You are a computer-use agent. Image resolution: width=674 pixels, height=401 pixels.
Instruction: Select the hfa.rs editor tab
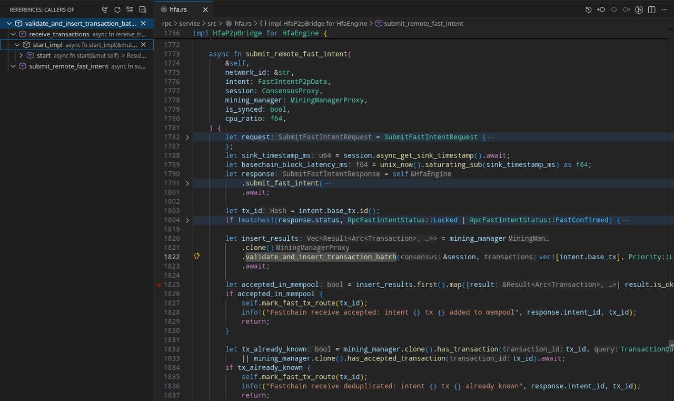click(178, 9)
